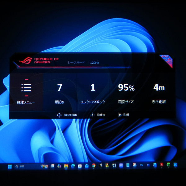
Task: Open the red Acrobat icon on taskbar
Action: (x=162, y=165)
